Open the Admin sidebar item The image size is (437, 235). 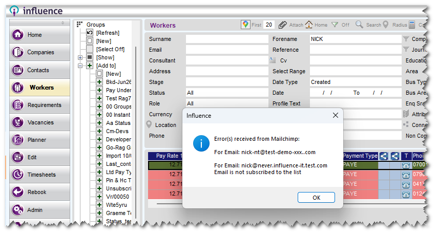point(39,210)
